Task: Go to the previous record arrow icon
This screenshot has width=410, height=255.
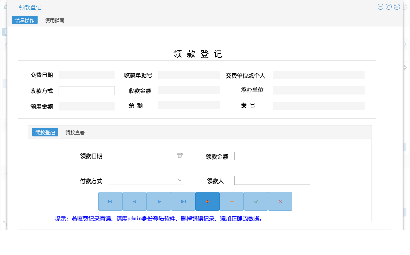Action: click(x=134, y=201)
